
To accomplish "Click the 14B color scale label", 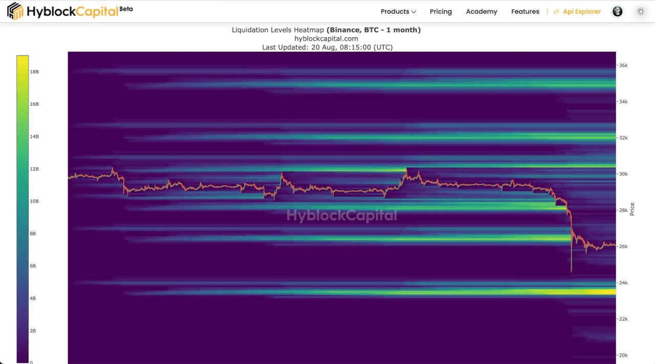I will (x=34, y=137).
